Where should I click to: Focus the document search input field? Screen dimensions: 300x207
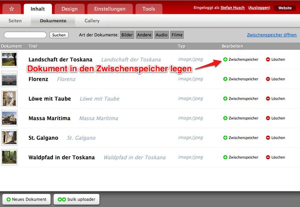tap(25, 35)
